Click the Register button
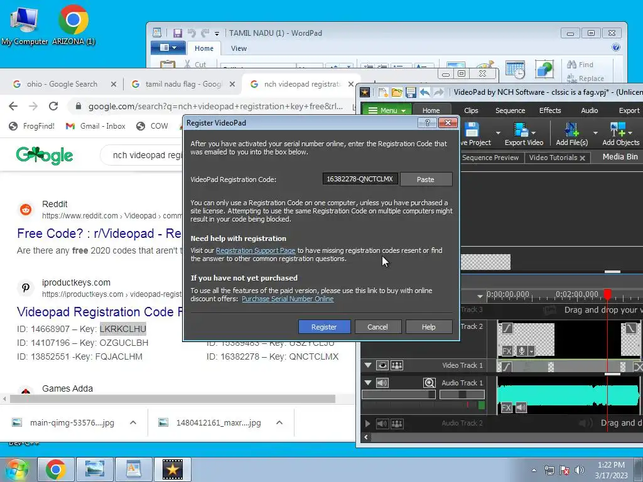Image resolution: width=643 pixels, height=482 pixels. 324,326
